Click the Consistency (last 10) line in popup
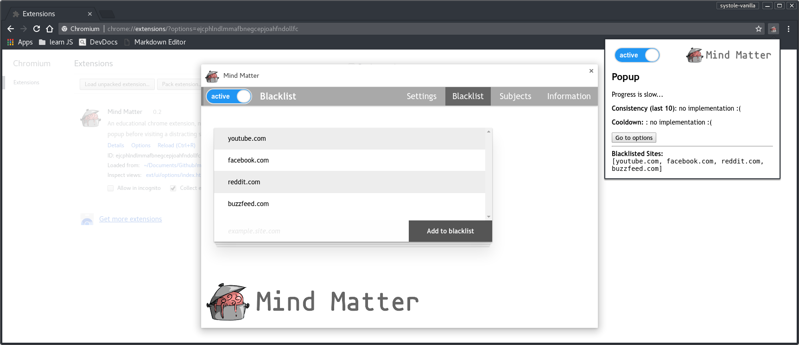799x345 pixels. 676,108
